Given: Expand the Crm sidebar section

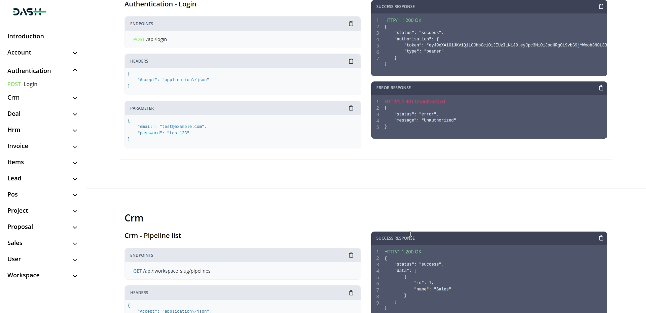Looking at the screenshot, I should [x=75, y=98].
